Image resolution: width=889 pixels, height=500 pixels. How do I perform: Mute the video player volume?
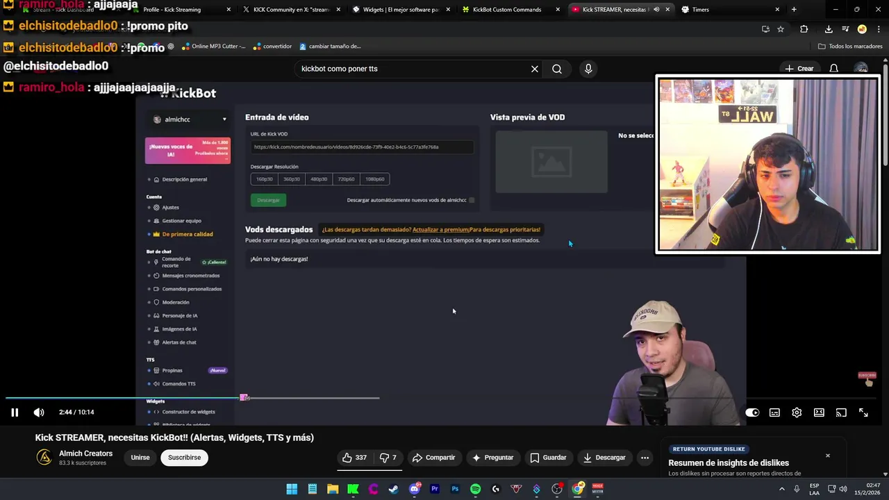pyautogui.click(x=39, y=412)
